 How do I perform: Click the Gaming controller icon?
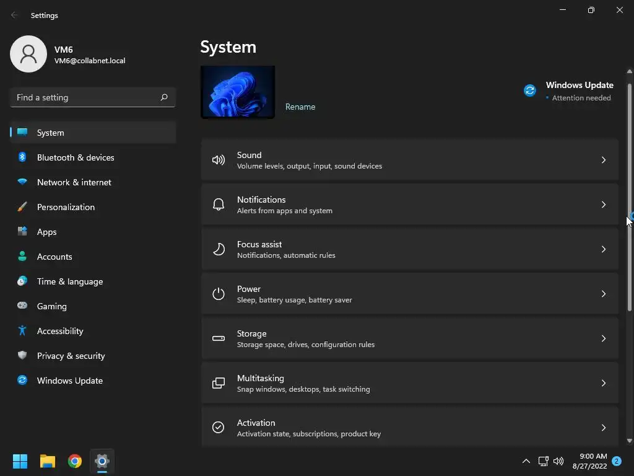pyautogui.click(x=22, y=306)
